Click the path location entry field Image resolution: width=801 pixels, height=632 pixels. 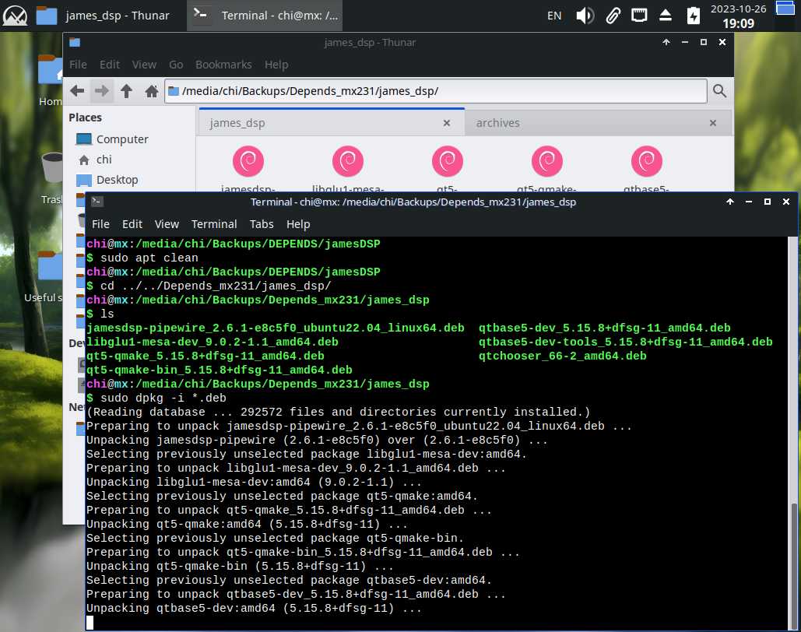pos(436,91)
